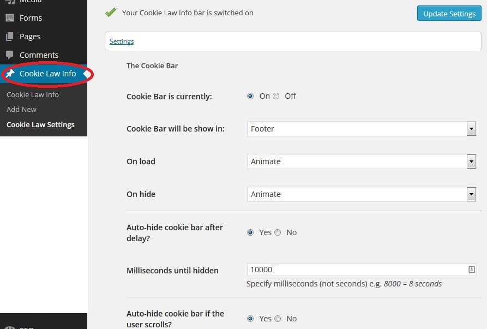
Task: Select No for auto-hide after delay
Action: click(x=278, y=232)
